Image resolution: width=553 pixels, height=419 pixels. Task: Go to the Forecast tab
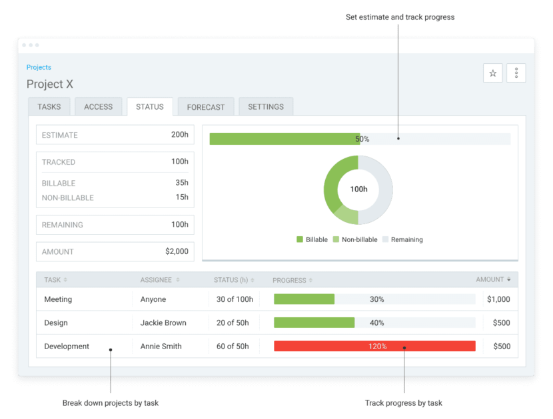click(206, 106)
